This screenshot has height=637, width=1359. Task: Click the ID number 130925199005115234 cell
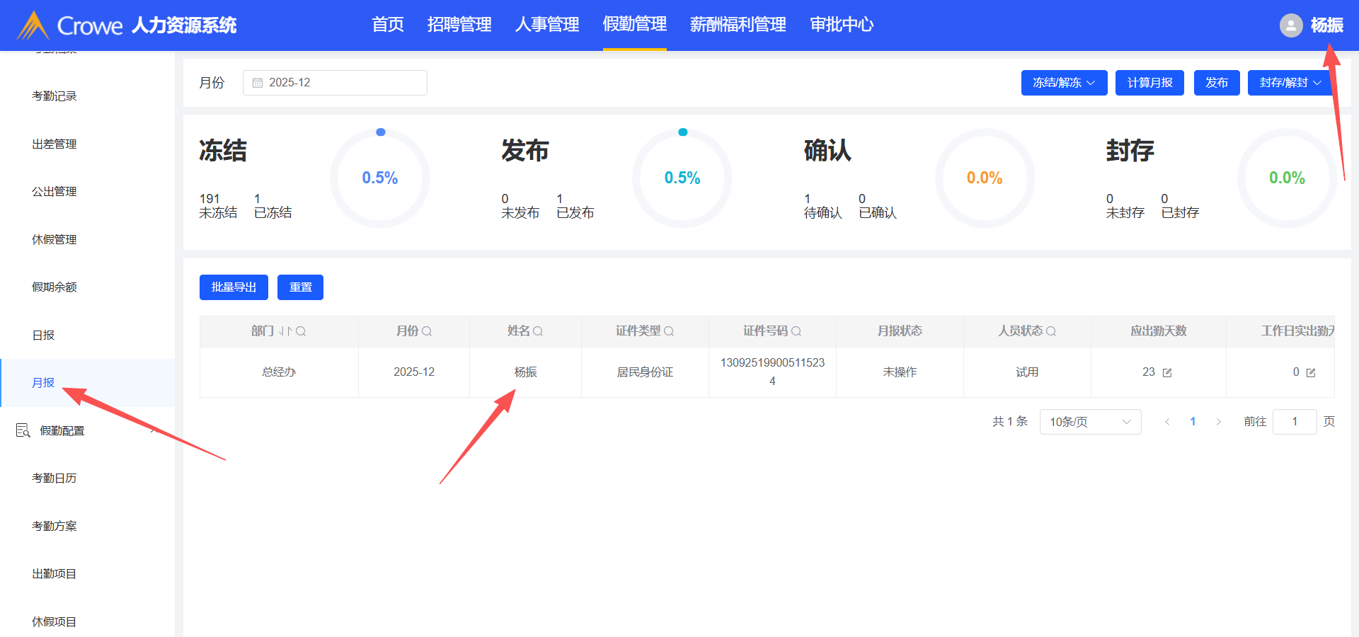pyautogui.click(x=772, y=372)
